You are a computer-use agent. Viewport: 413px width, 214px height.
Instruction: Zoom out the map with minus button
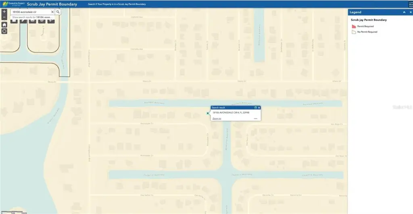click(x=4, y=17)
